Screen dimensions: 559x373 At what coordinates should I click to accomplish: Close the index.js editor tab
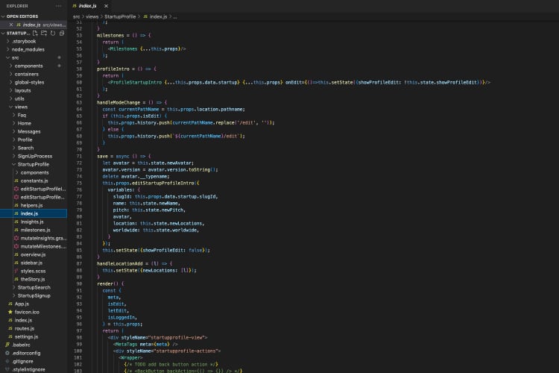106,5
